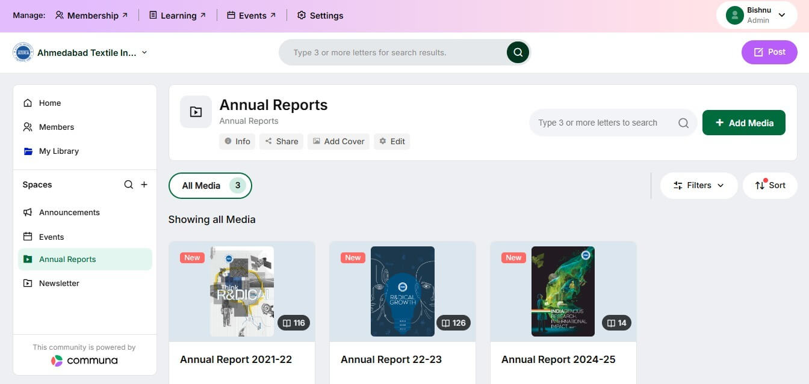
Task: Click the Ahmedabad Textile community logo
Action: tap(23, 52)
